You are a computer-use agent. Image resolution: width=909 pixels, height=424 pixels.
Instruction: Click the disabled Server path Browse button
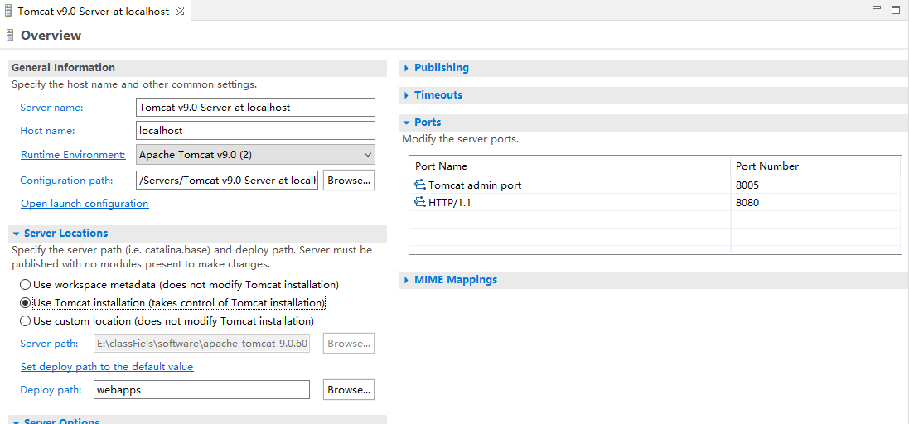tap(348, 344)
